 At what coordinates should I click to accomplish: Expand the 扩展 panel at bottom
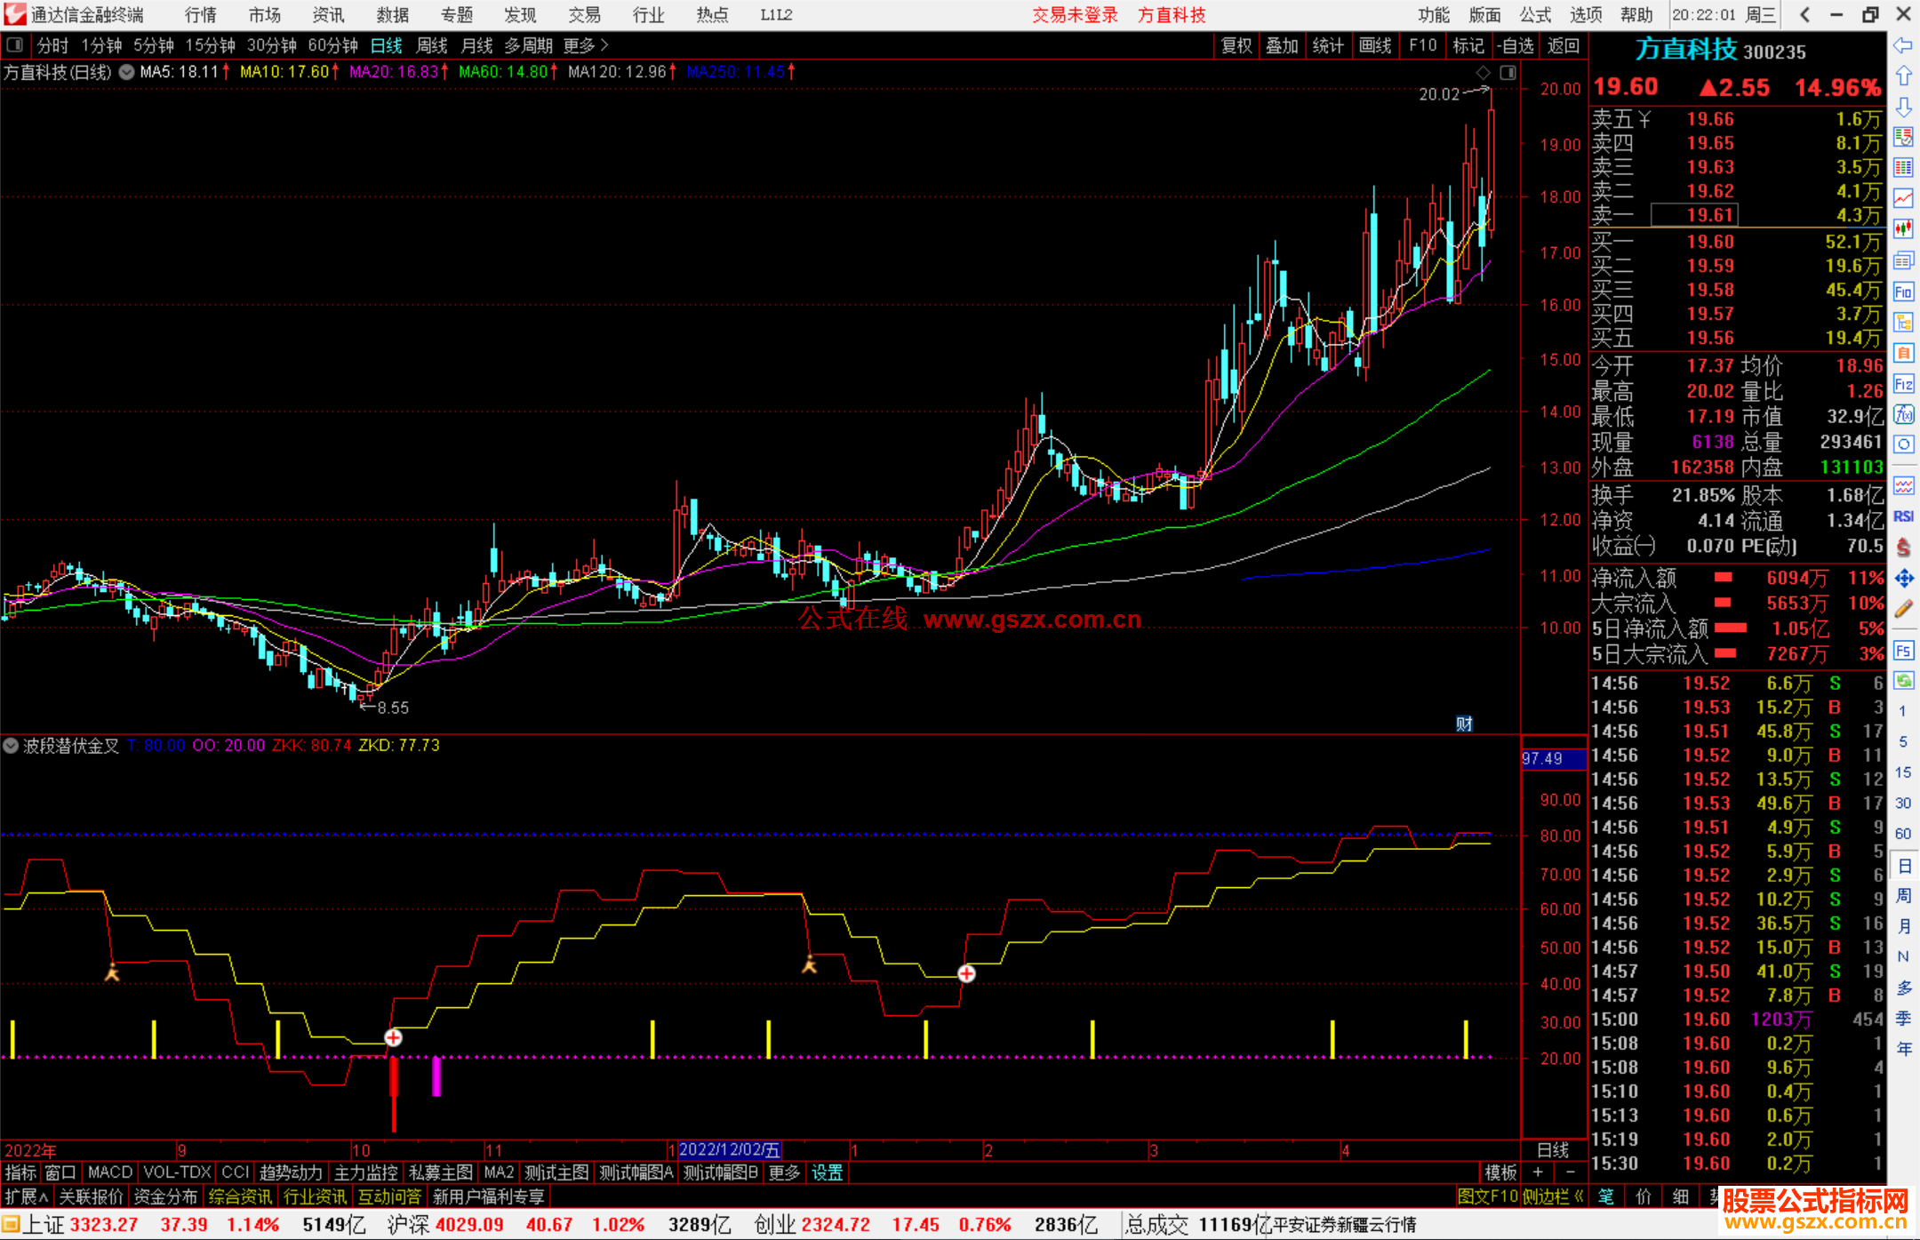point(27,1196)
